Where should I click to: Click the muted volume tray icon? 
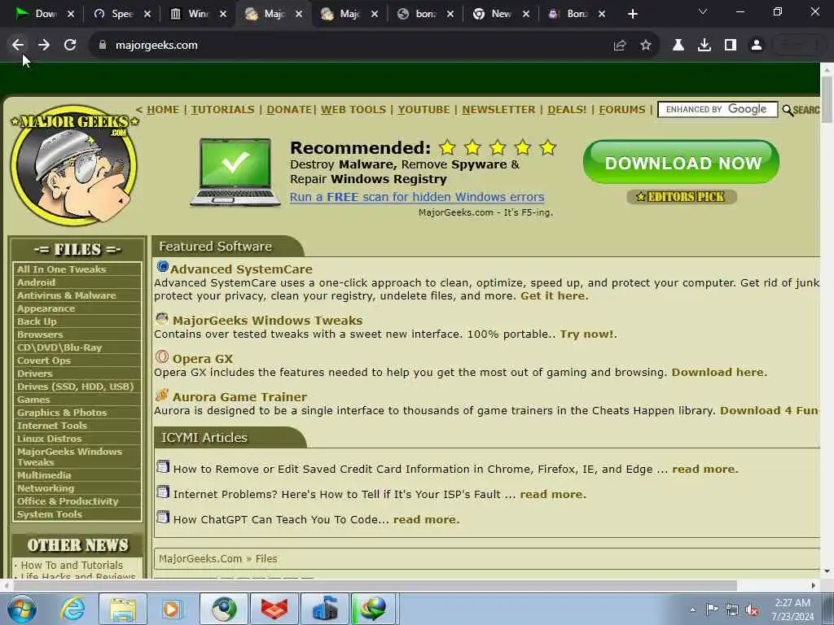click(752, 610)
